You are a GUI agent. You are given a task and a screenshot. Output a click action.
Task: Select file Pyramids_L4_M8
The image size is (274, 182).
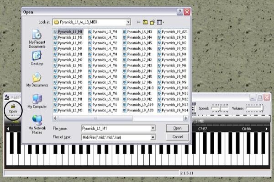(103, 76)
